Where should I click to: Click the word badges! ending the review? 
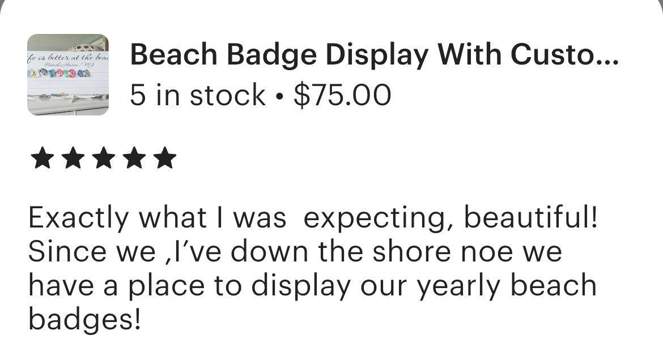coord(84,321)
